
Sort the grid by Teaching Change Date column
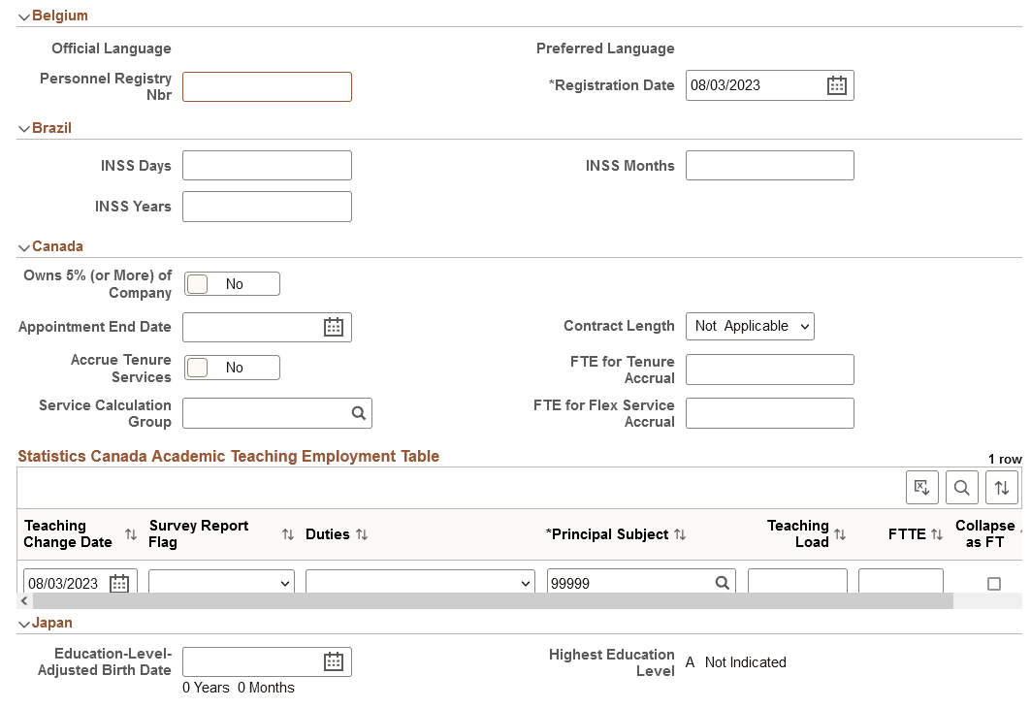pyautogui.click(x=130, y=534)
